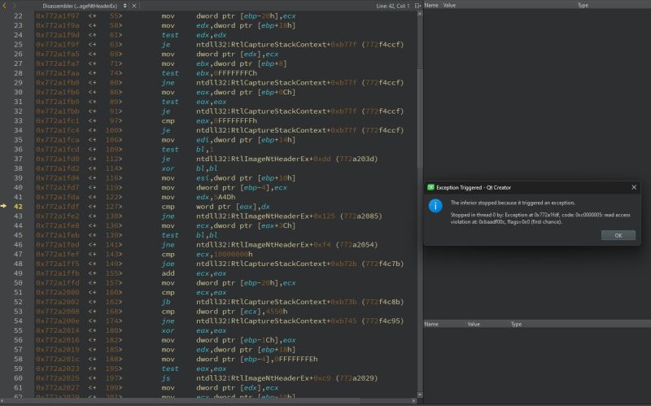Close the Exception Triggered dialog with X
Image resolution: width=651 pixels, height=406 pixels.
[x=634, y=188]
